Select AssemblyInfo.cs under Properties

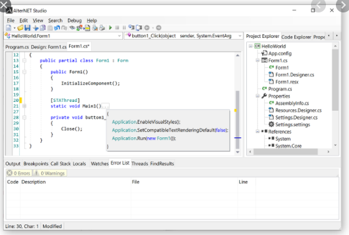point(292,103)
